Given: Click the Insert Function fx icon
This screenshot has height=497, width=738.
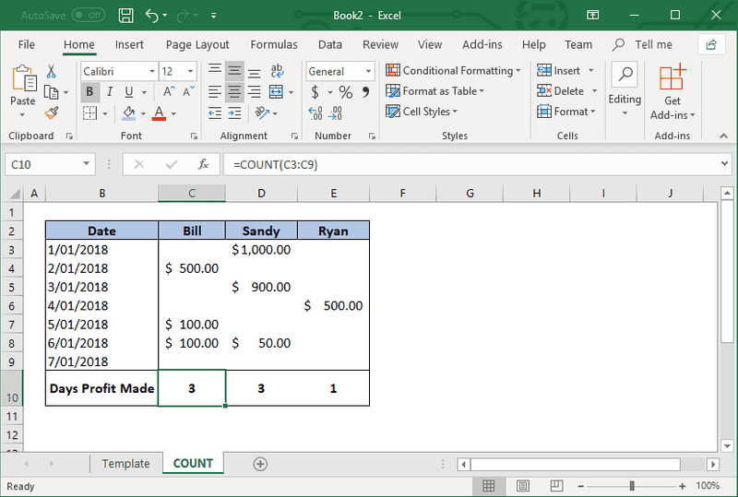Looking at the screenshot, I should 203,164.
